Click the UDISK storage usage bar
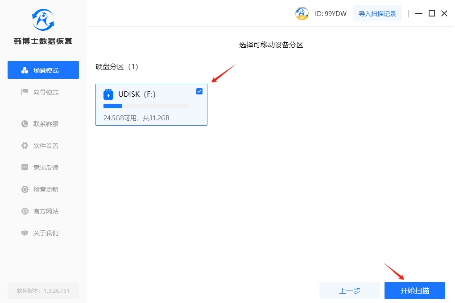455x303 pixels. (x=145, y=106)
